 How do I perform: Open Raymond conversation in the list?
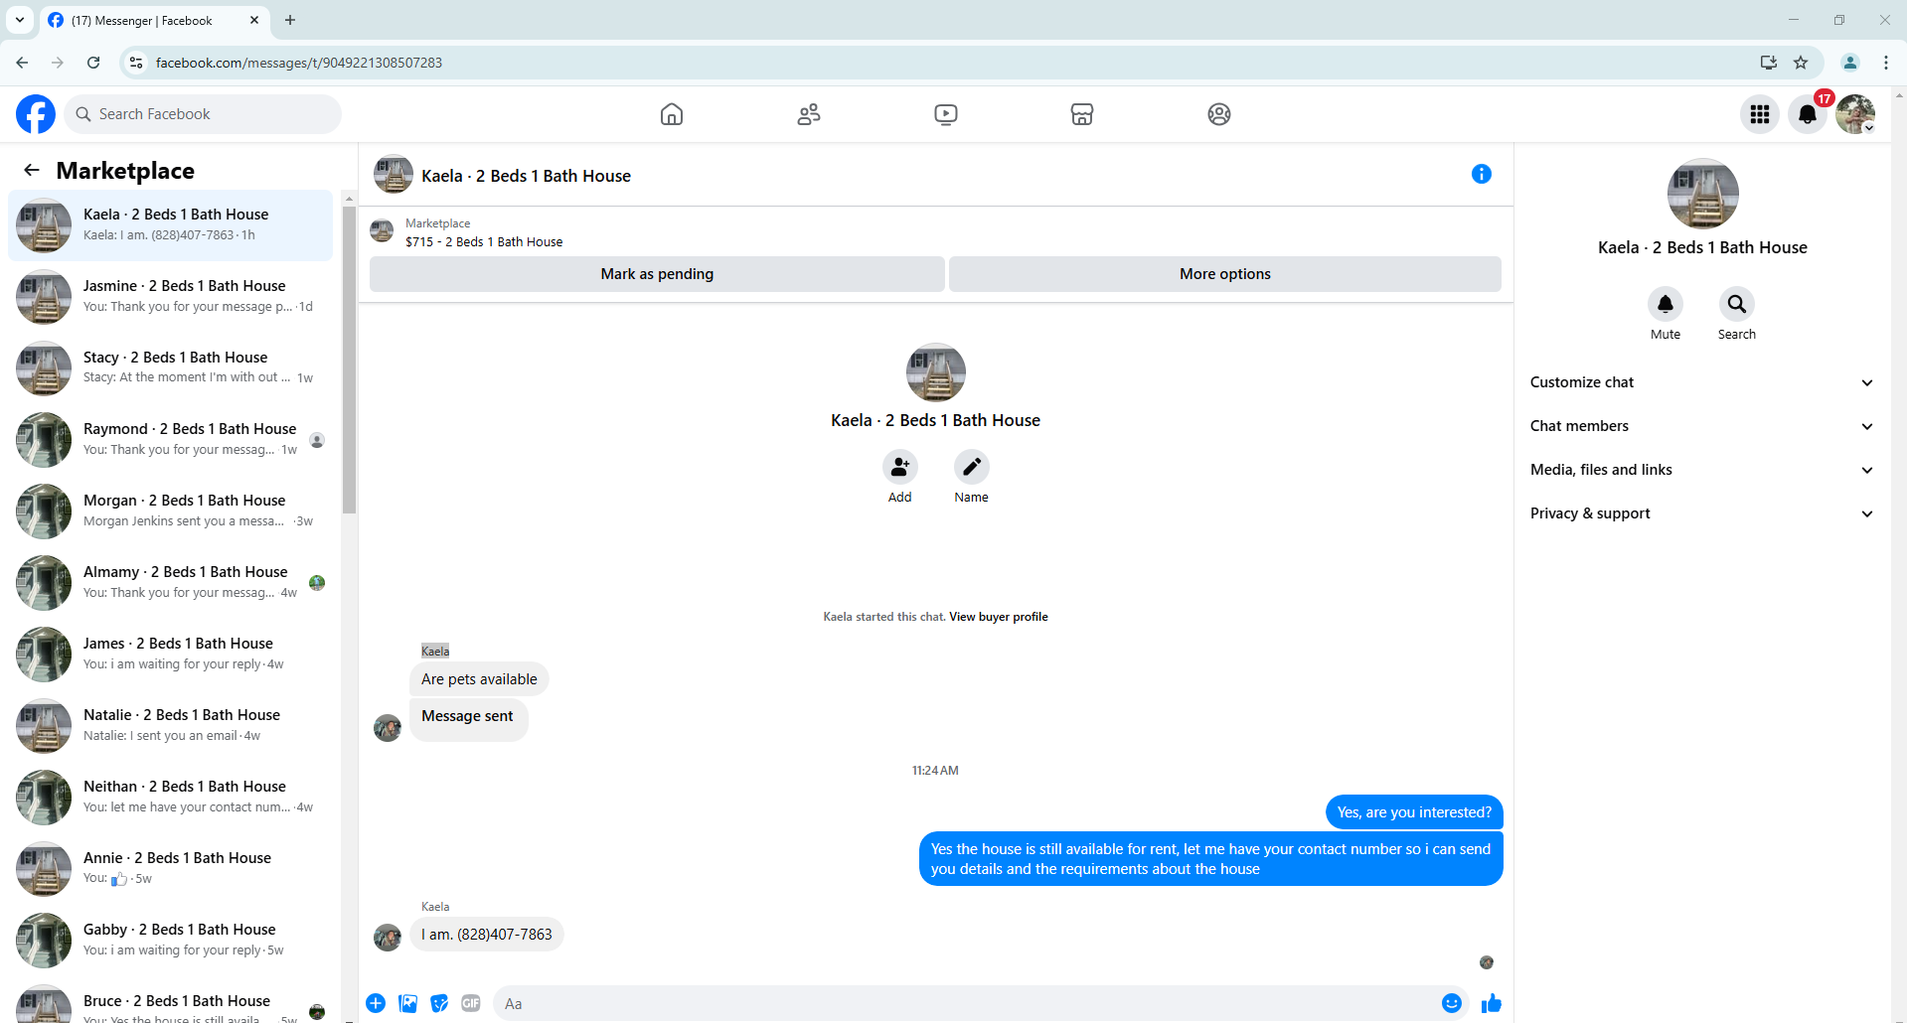point(171,440)
